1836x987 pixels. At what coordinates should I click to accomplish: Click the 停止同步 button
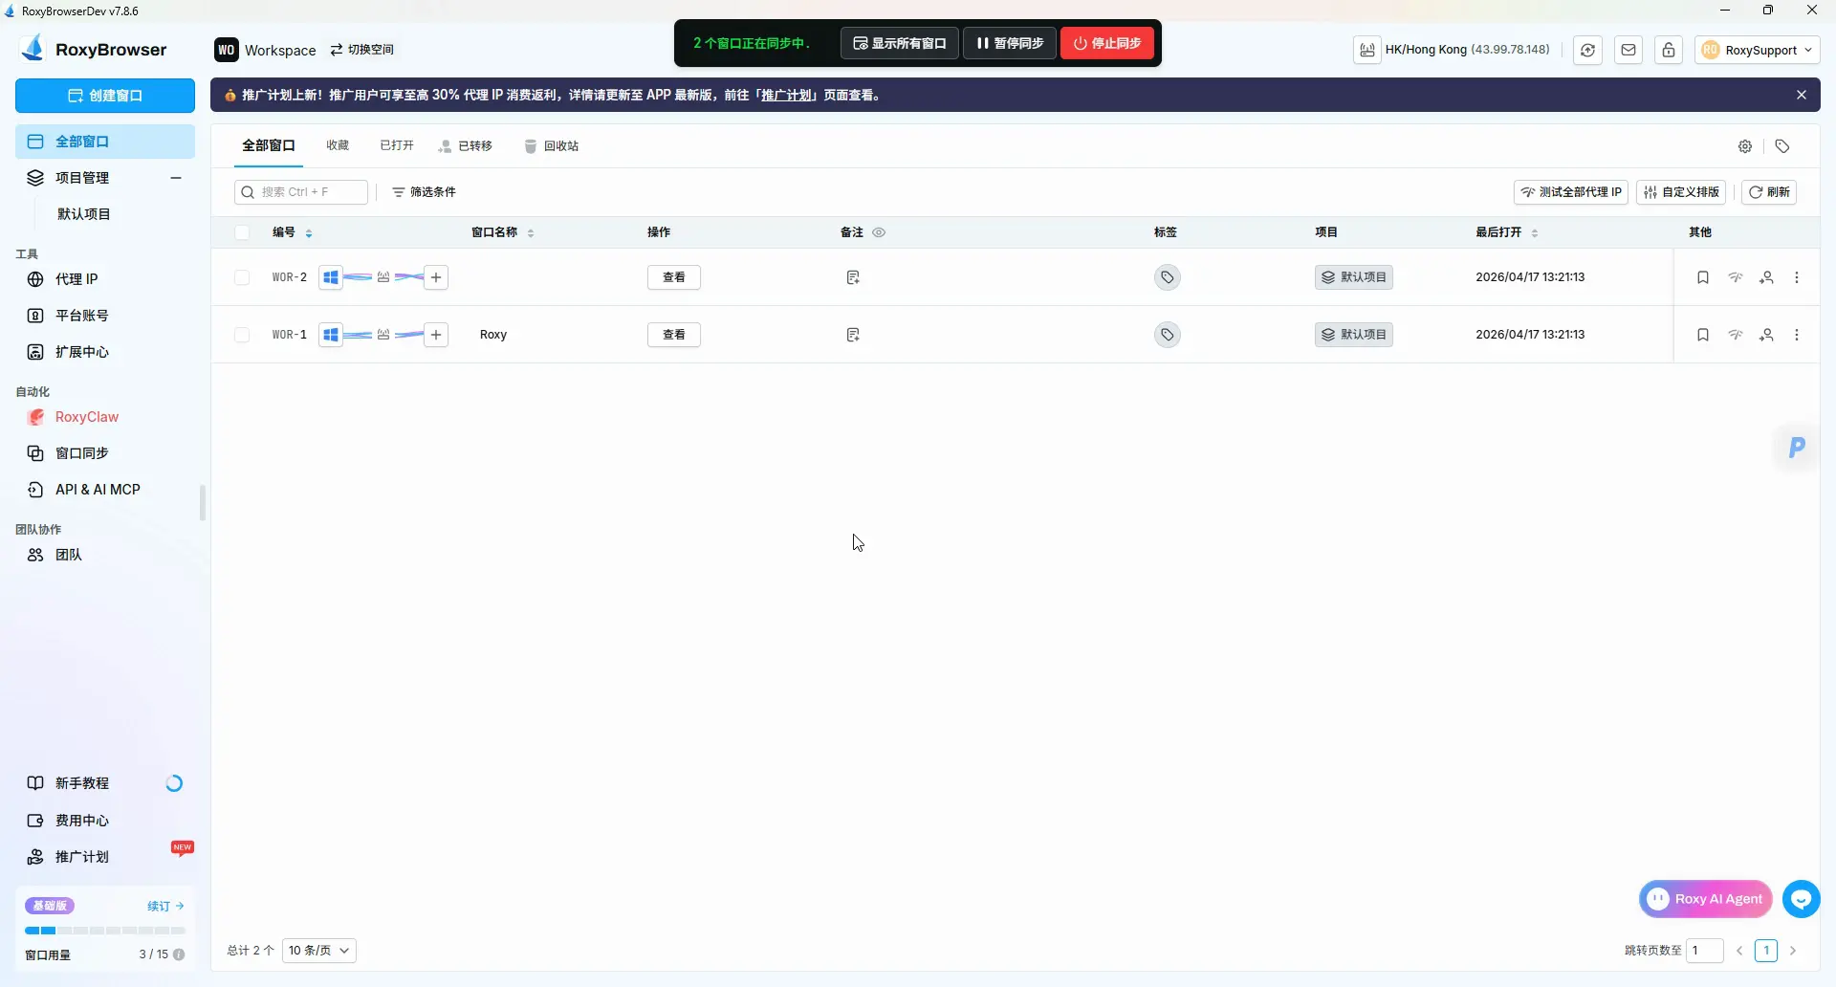pyautogui.click(x=1107, y=43)
